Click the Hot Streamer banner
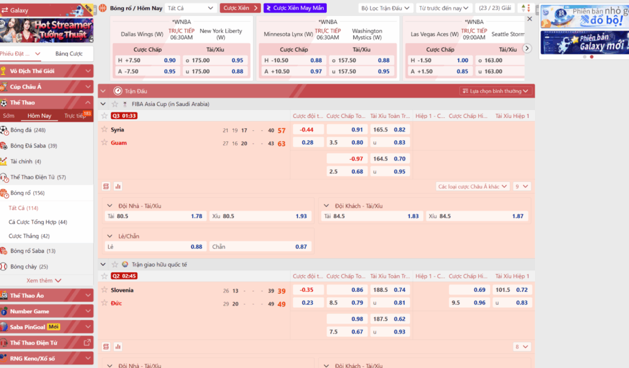Screen dimensions: 629x368 pos(47,31)
